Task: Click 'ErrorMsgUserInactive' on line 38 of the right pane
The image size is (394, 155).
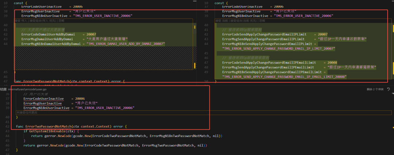Action: click(242, 11)
